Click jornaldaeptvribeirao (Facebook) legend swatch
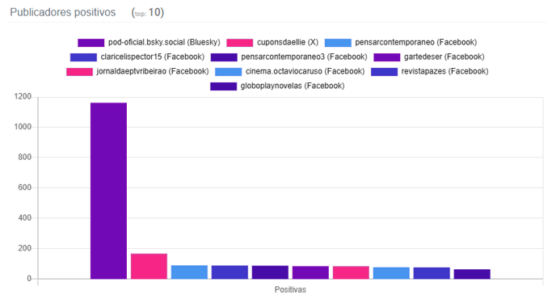This screenshot has width=556, height=299. coord(79,72)
